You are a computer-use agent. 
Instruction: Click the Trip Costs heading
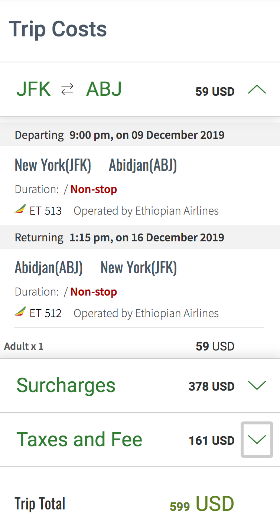pyautogui.click(x=58, y=29)
